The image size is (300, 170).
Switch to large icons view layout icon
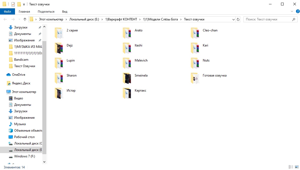(297, 167)
